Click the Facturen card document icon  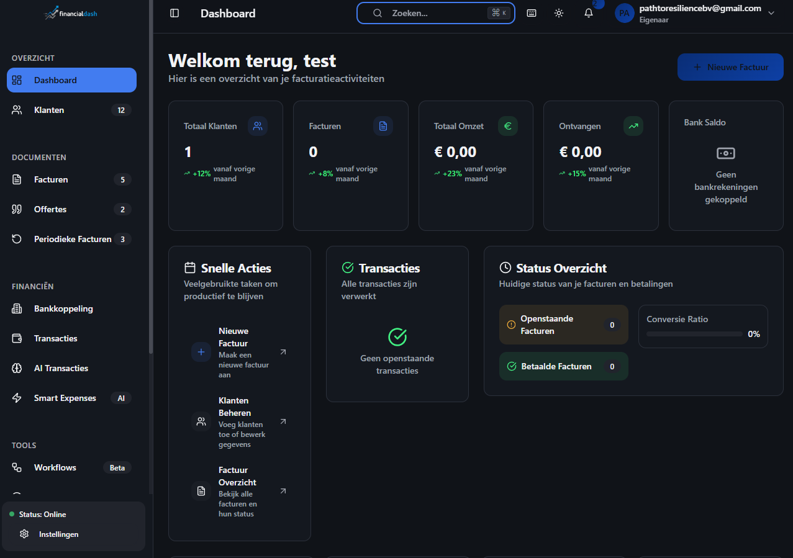tap(383, 126)
